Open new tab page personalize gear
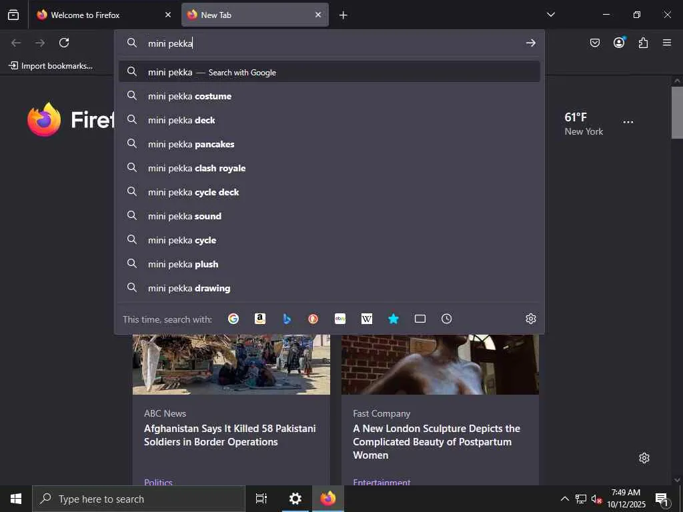Viewport: 683px width, 512px height. [644, 458]
